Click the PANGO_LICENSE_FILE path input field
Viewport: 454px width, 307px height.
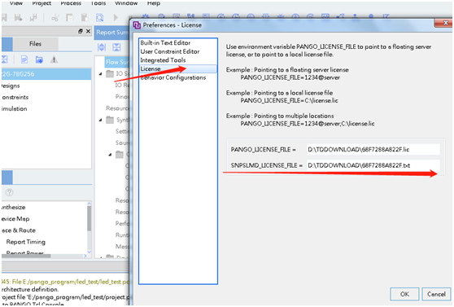(x=373, y=149)
